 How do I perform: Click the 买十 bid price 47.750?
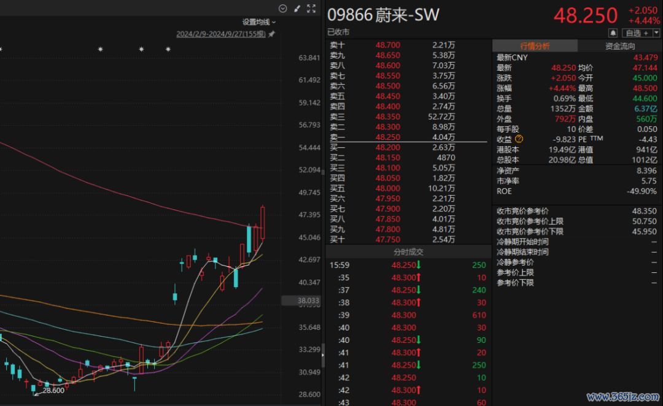[388, 240]
